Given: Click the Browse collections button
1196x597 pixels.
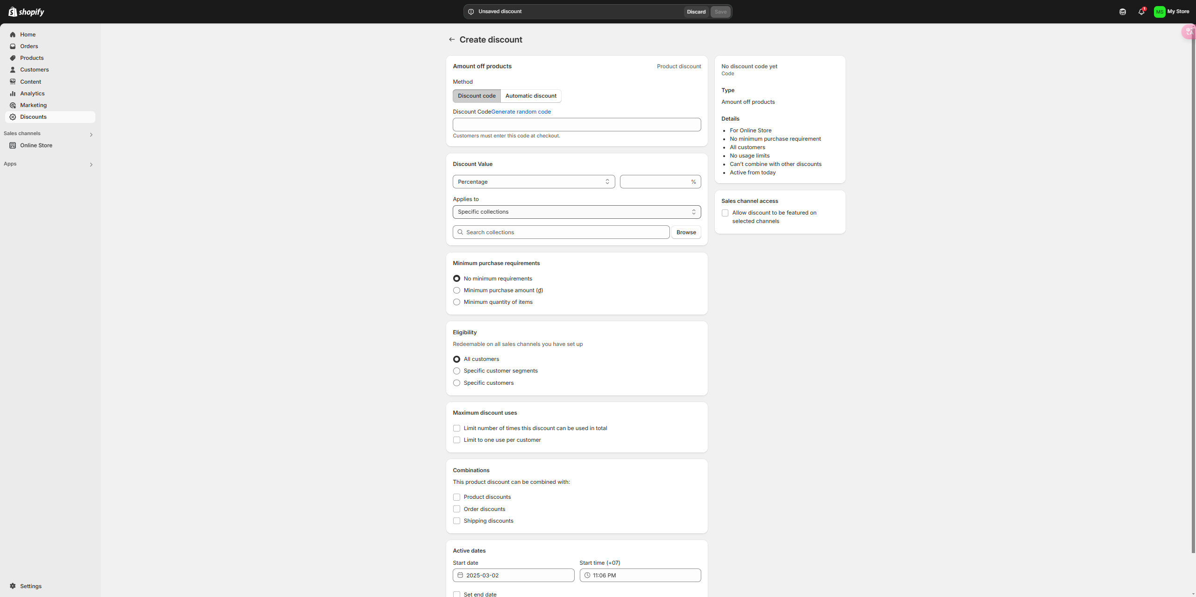Looking at the screenshot, I should click(x=686, y=232).
